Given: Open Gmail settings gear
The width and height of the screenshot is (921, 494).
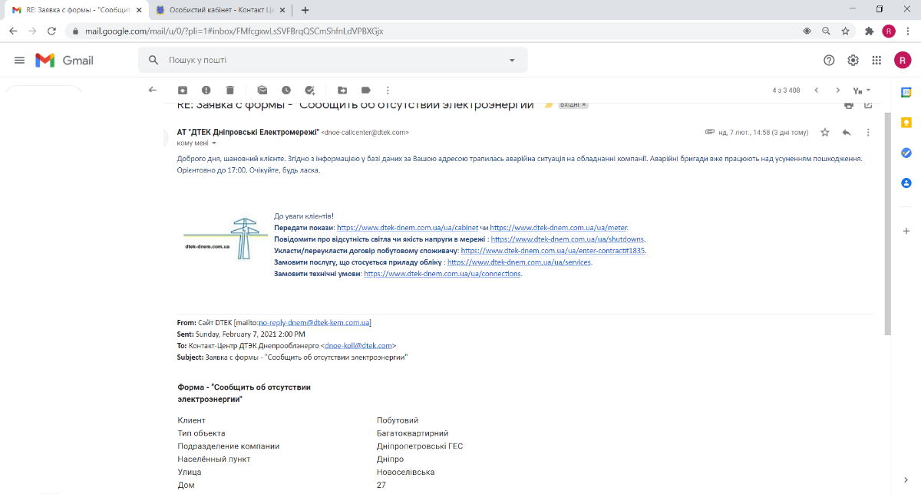Looking at the screenshot, I should [x=853, y=60].
